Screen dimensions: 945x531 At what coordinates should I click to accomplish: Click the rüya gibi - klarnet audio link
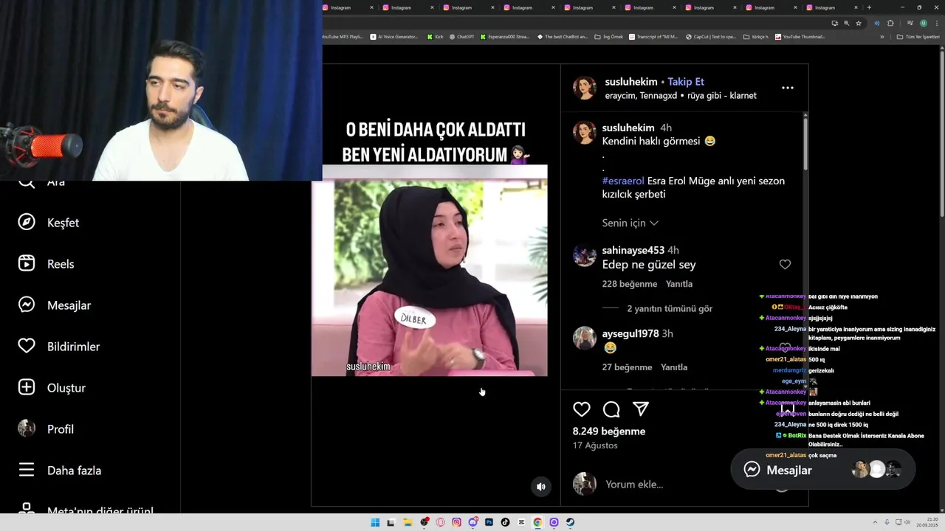(721, 96)
